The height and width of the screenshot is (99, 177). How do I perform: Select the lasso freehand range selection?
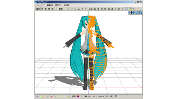[x=72, y=9]
